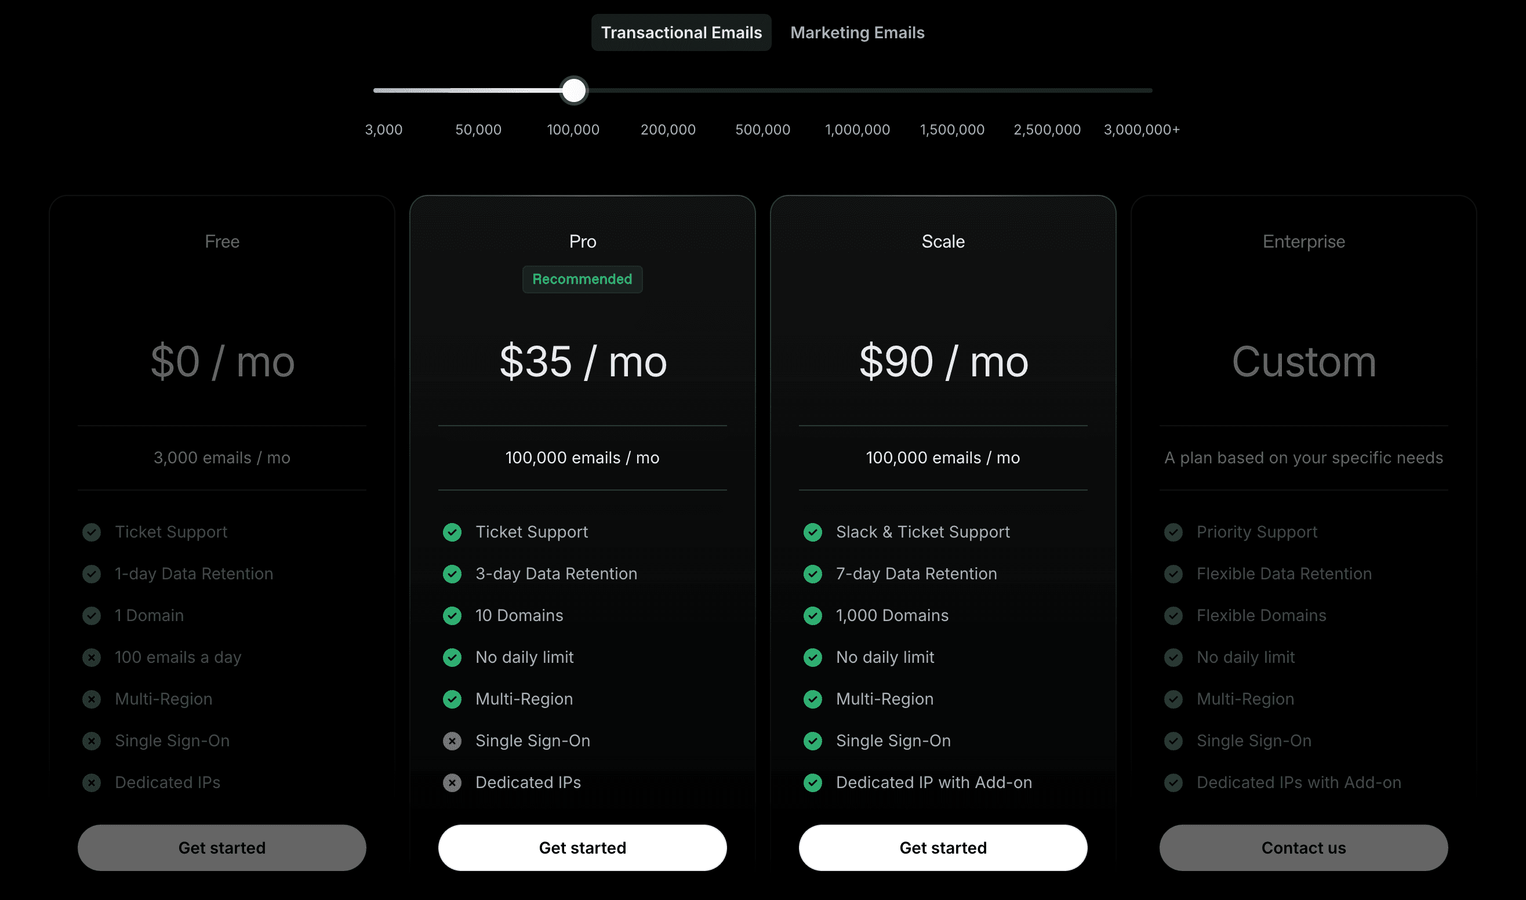Set slider to the 500,000 label

coord(762,130)
